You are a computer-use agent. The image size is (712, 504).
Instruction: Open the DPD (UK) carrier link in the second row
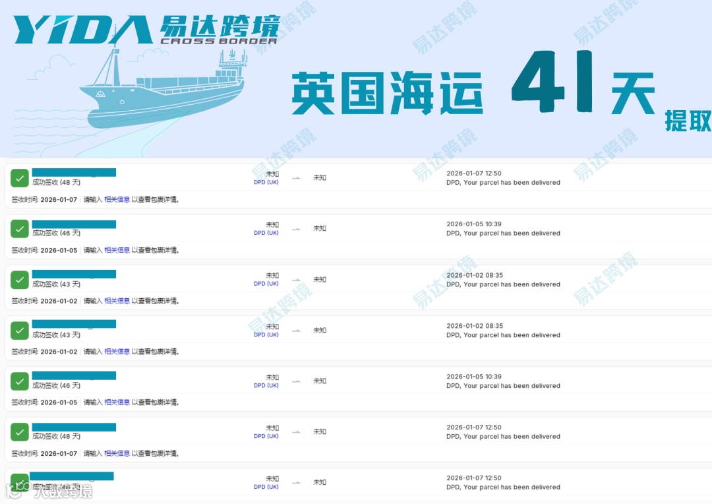click(266, 233)
